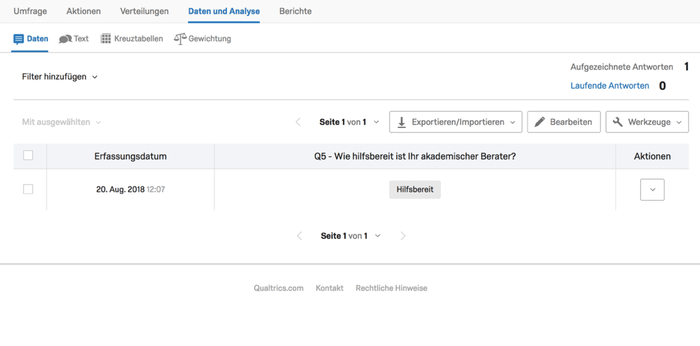Click the Laufende Antworten link
The image size is (700, 346).
coord(610,85)
